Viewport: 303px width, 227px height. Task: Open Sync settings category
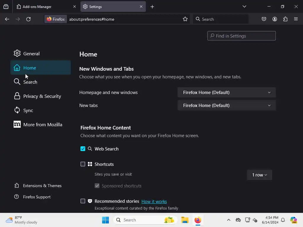pyautogui.click(x=41, y=111)
